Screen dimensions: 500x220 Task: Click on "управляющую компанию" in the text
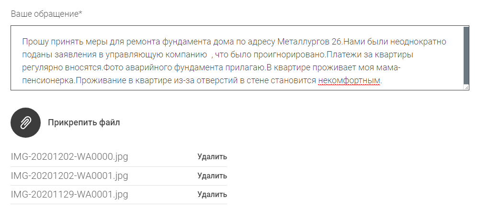click(163, 55)
